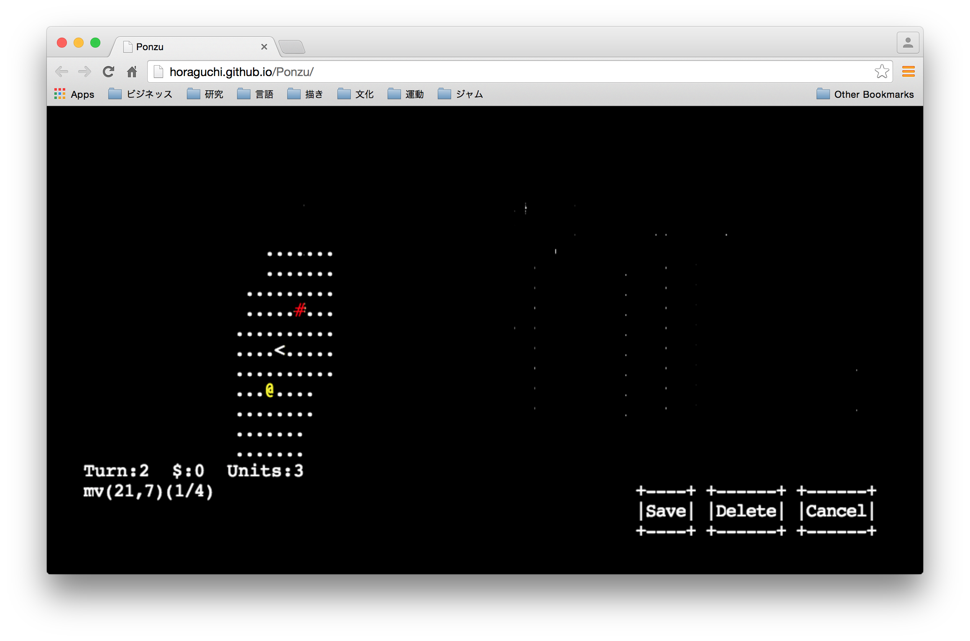Screen dimensions: 970x641
Task: Go to the browser home page
Action: pyautogui.click(x=132, y=72)
